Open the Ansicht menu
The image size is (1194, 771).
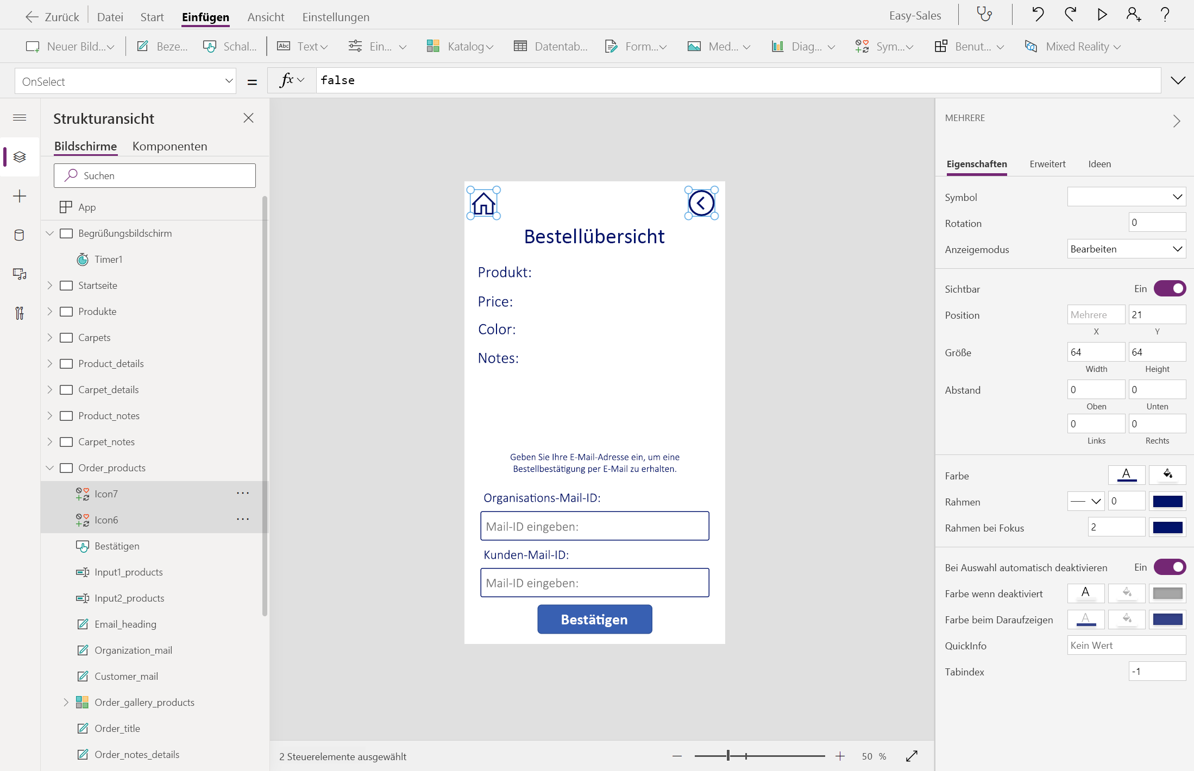[x=266, y=17]
